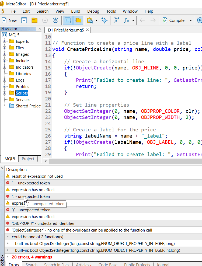This screenshot has width=202, height=266.
Task: Click the new tab plus icon
Action: [24, 20]
